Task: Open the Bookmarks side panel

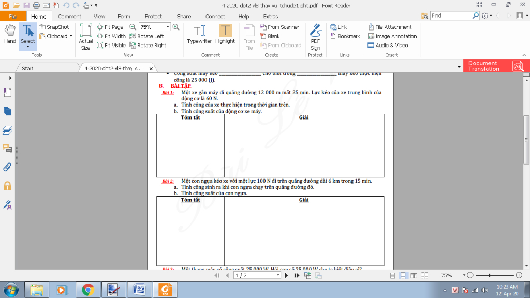Action: (x=7, y=93)
